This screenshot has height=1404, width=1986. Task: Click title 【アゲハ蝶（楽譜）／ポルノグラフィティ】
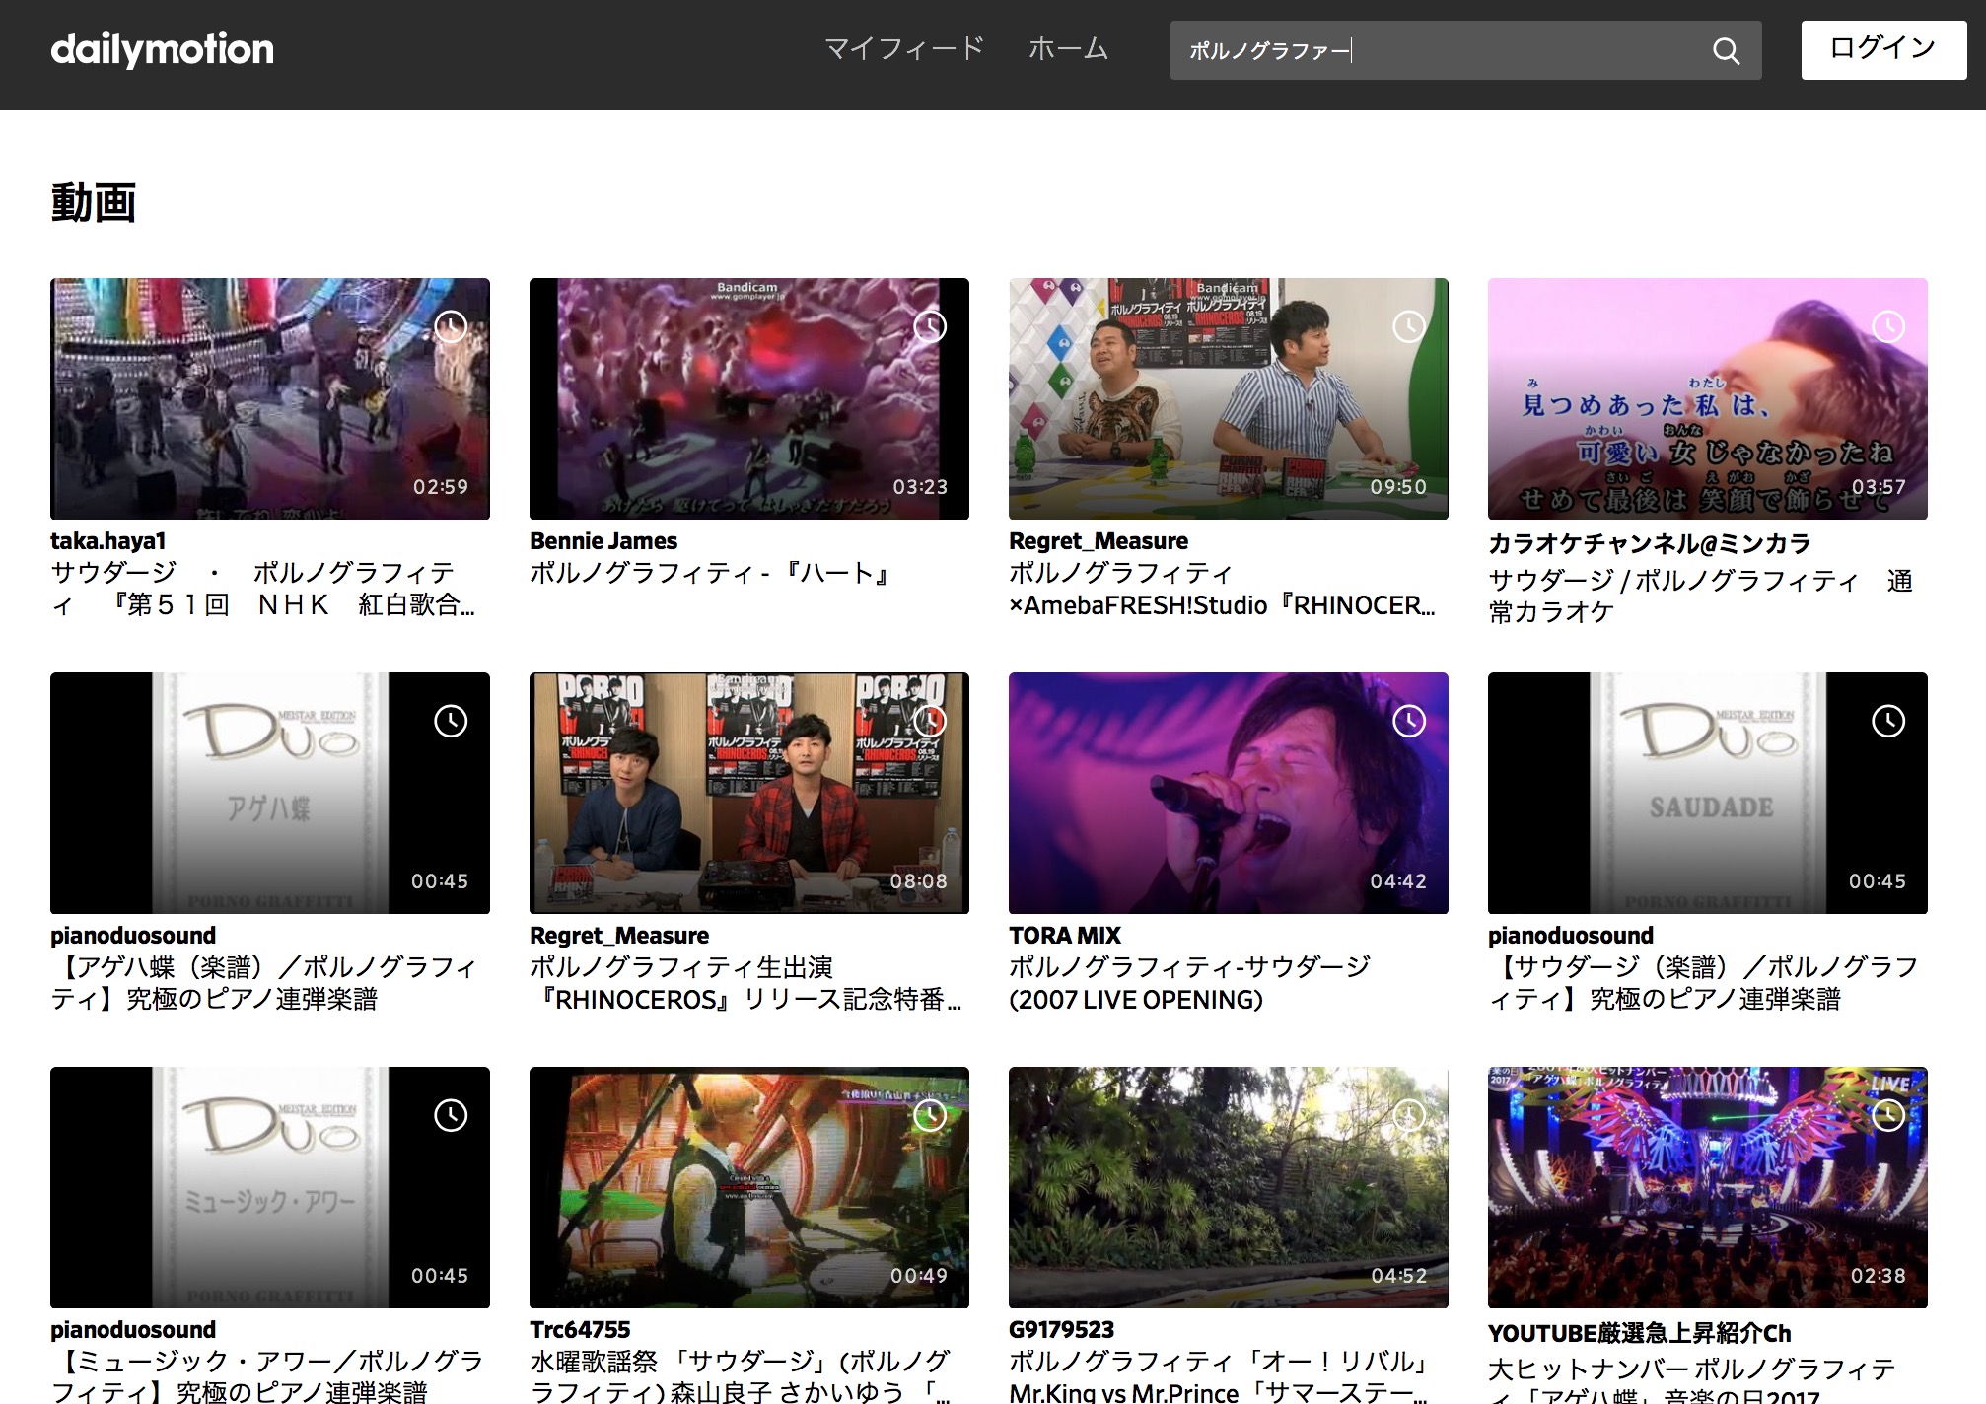click(264, 983)
